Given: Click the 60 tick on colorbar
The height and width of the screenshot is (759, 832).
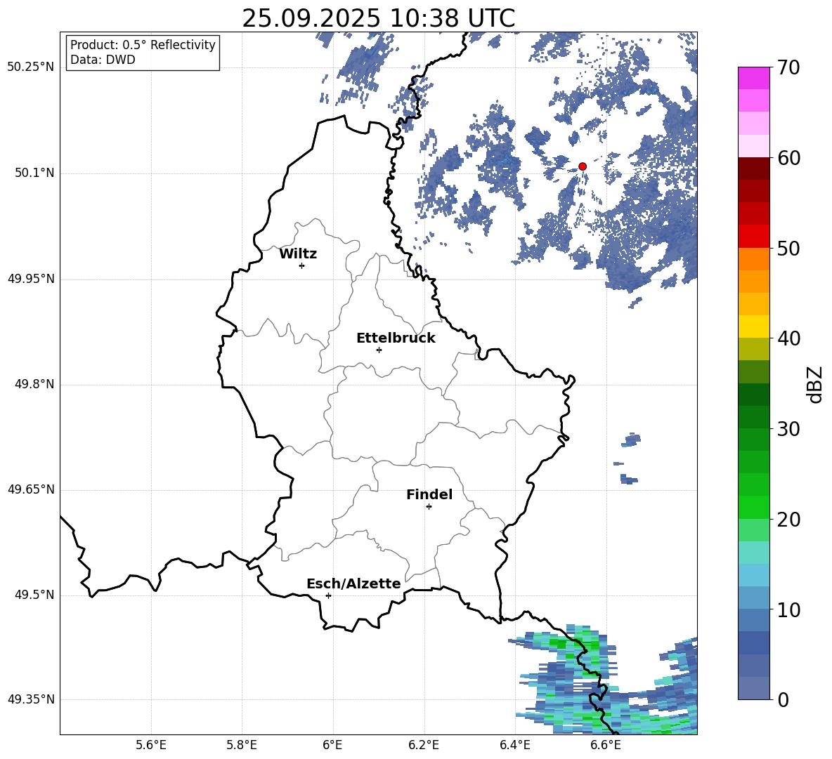Looking at the screenshot, I should (788, 158).
